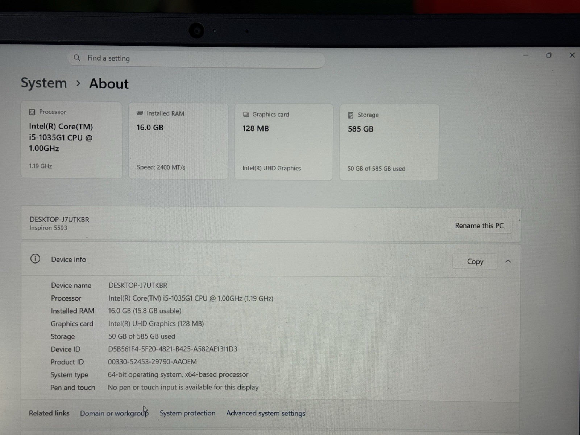Click the System type row label
Image resolution: width=580 pixels, height=435 pixels.
coord(69,375)
